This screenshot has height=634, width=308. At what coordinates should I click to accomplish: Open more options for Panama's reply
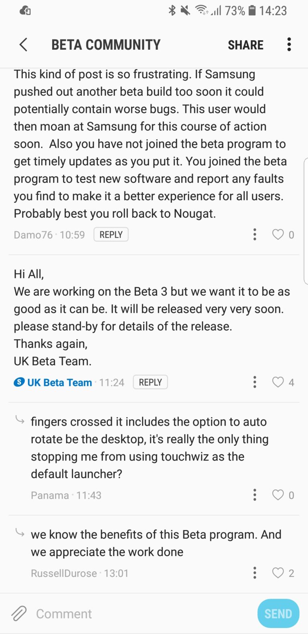click(x=255, y=495)
